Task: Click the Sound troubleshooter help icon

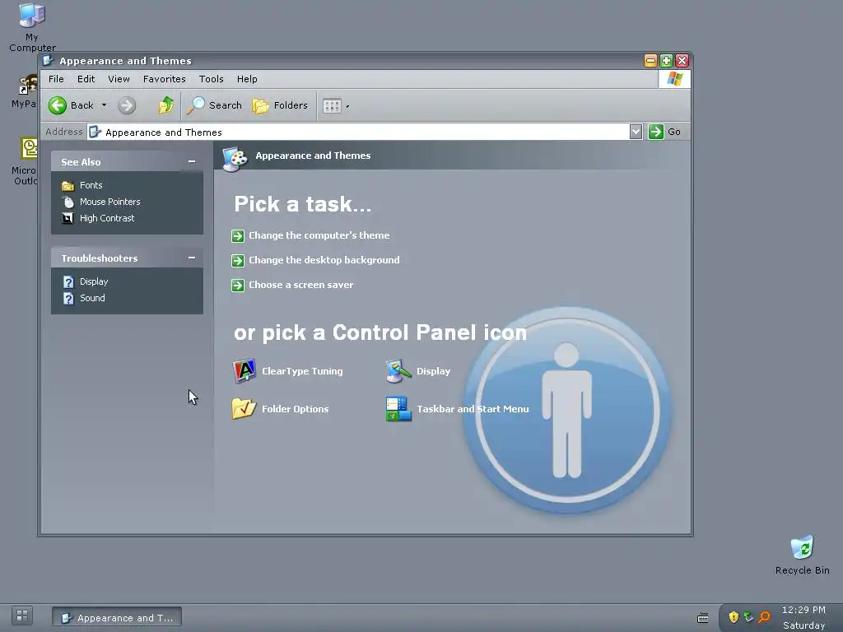Action: coord(68,298)
